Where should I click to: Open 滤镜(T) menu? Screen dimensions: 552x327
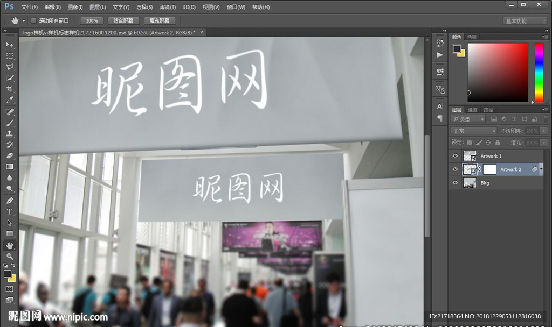(x=168, y=7)
